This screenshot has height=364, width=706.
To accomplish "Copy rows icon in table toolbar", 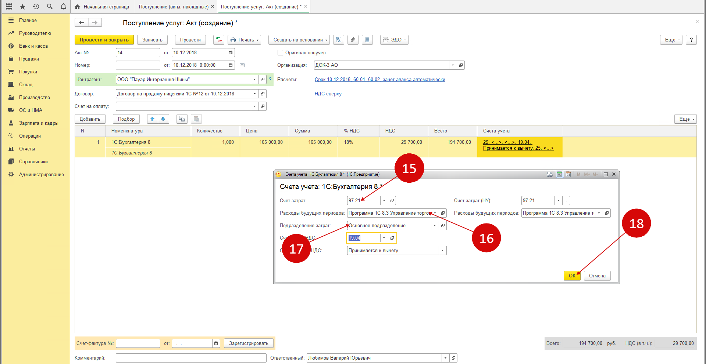I will click(182, 119).
